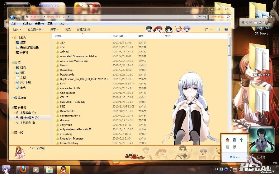
Task: Click the 文档 library icon
Action: pyautogui.click(x=17, y=77)
